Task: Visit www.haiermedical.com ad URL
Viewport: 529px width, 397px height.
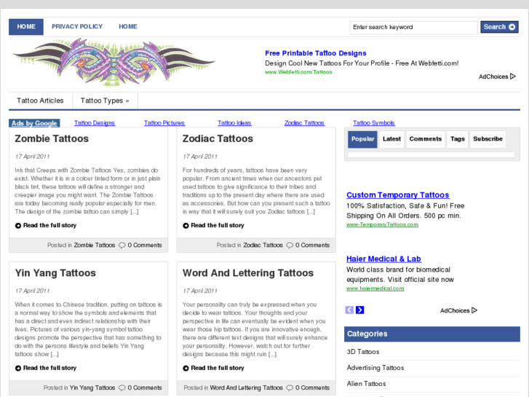Action: [x=375, y=288]
